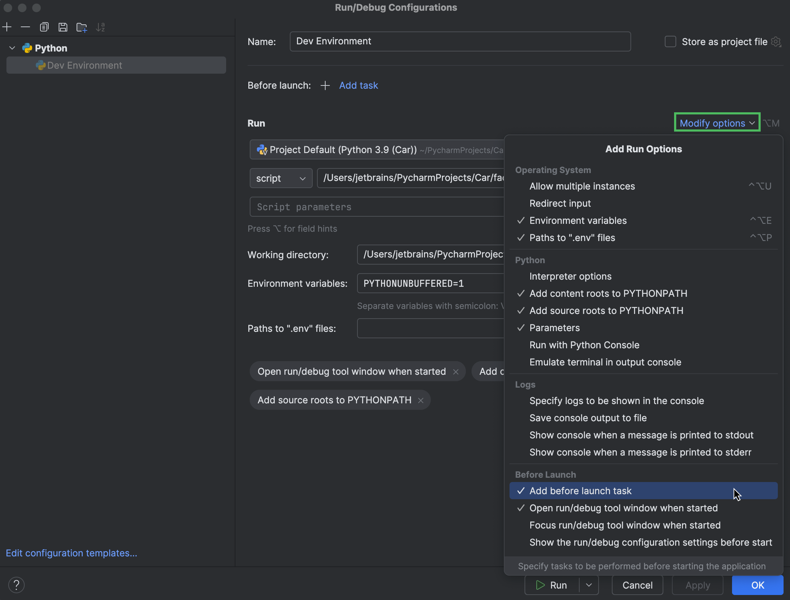Choose Emulate terminal in output console
This screenshot has height=600, width=790.
click(605, 362)
